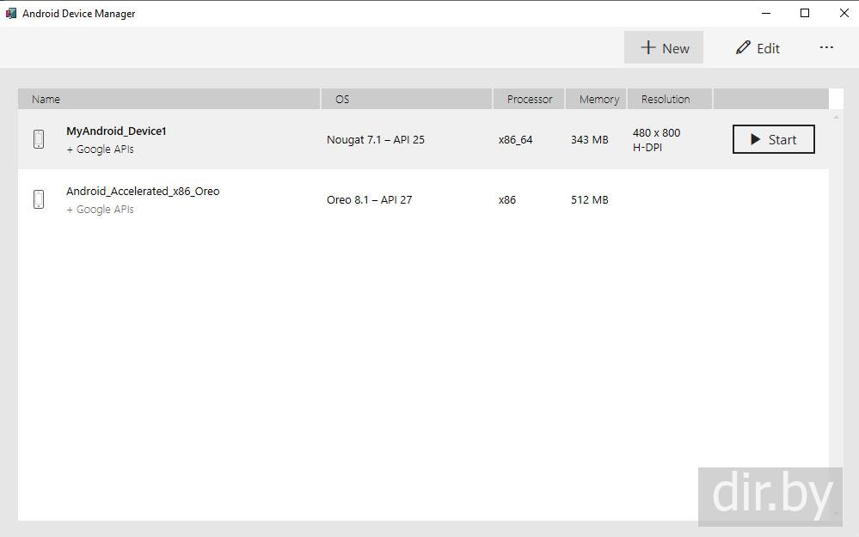Sort by the Resolution column header
The height and width of the screenshot is (537, 859).
click(x=670, y=99)
